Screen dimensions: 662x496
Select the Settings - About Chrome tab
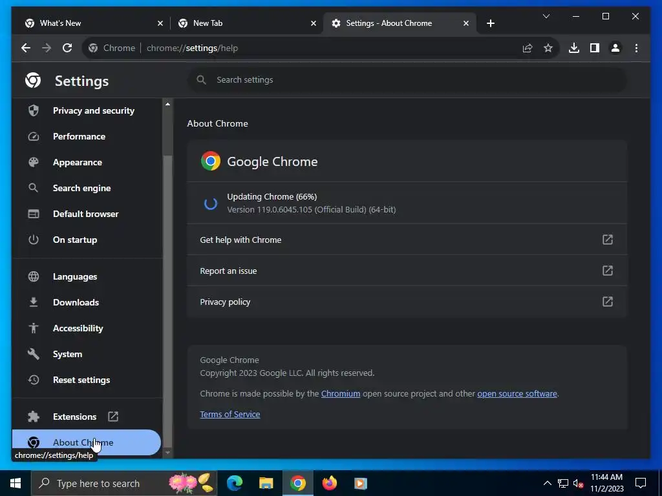click(400, 23)
